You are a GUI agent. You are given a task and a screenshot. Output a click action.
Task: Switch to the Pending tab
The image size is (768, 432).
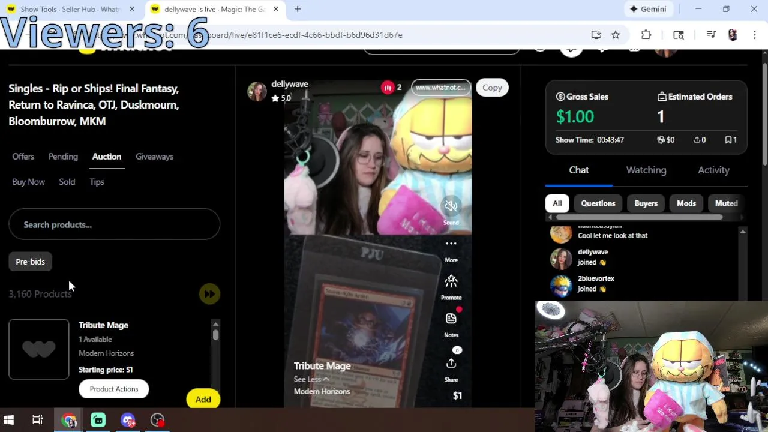pos(63,157)
